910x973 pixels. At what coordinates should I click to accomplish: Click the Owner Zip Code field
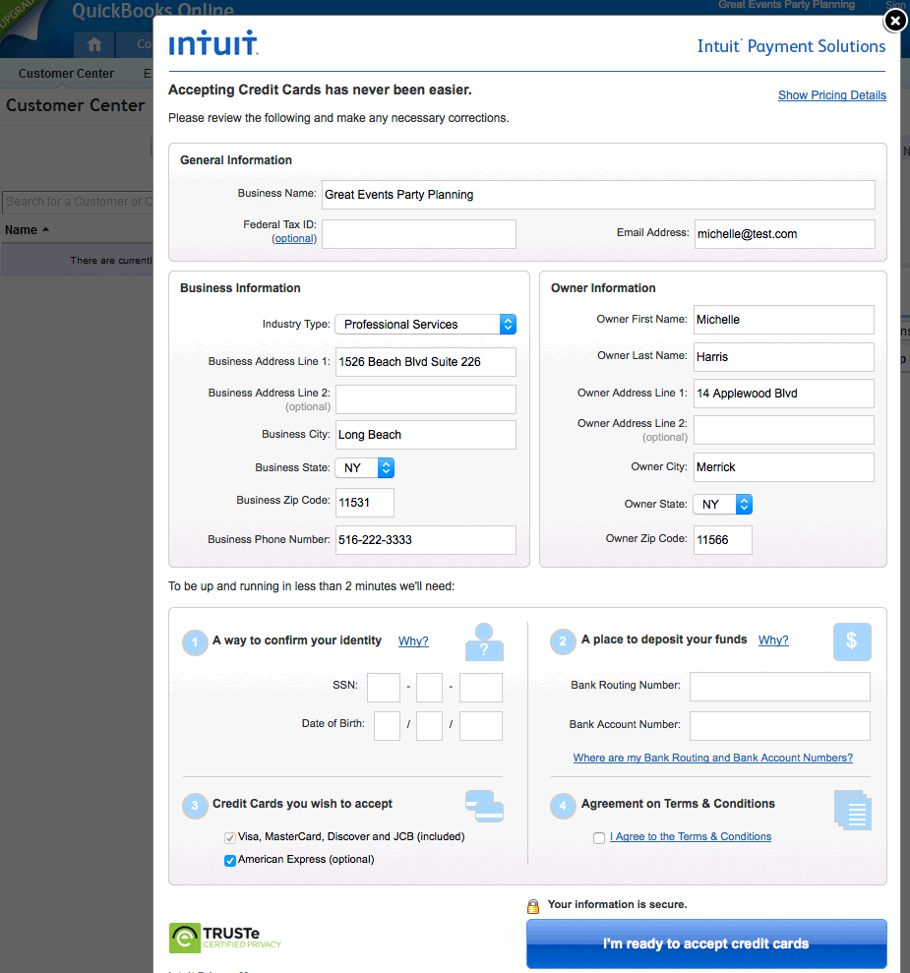(x=723, y=540)
